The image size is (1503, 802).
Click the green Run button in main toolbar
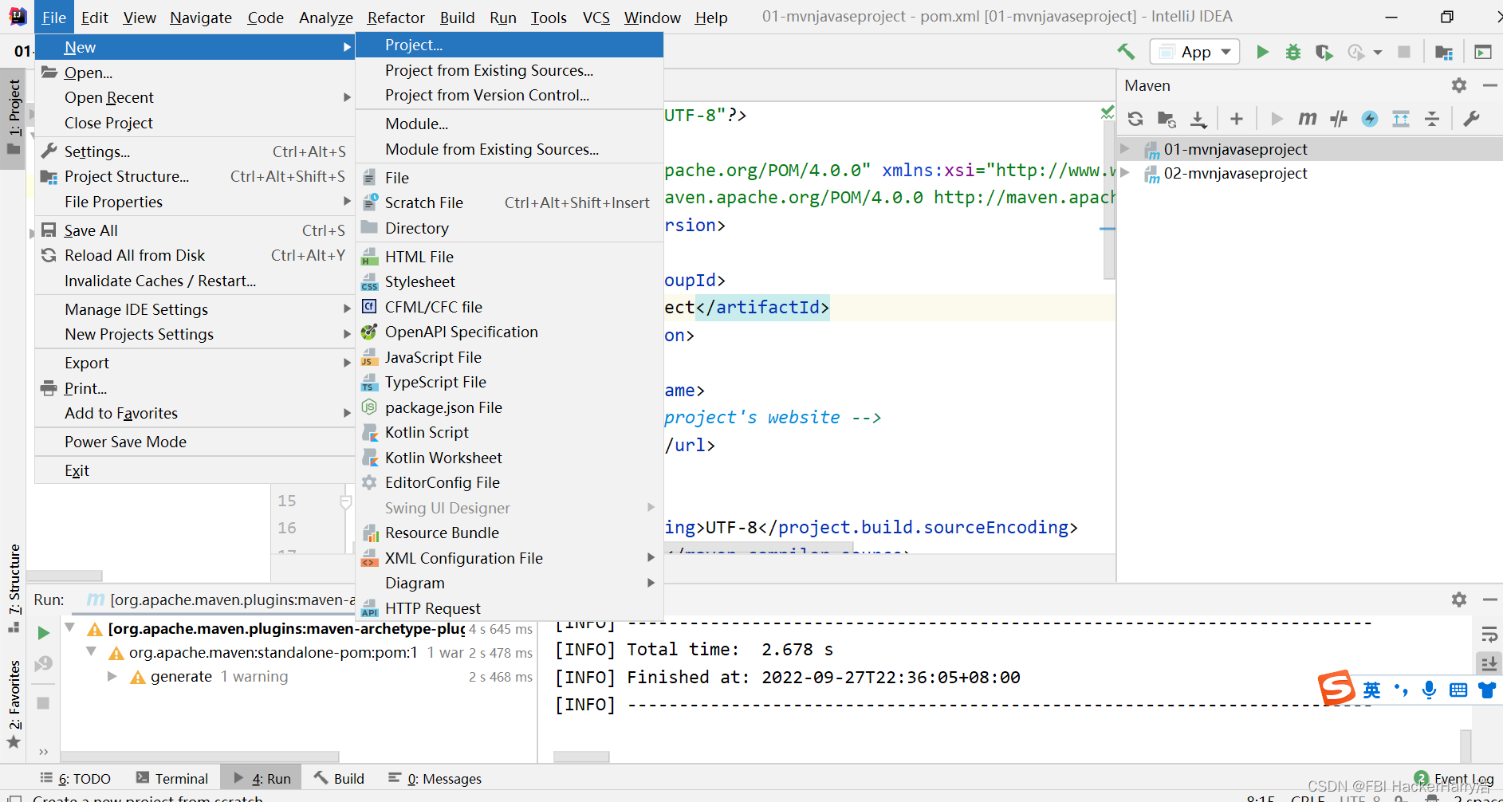pos(1262,53)
